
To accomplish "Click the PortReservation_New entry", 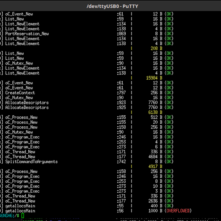I will click(27, 34).
